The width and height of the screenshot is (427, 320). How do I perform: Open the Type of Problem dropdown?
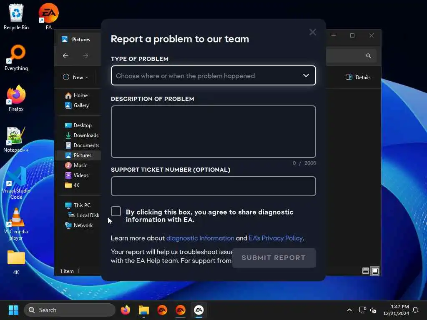213,75
